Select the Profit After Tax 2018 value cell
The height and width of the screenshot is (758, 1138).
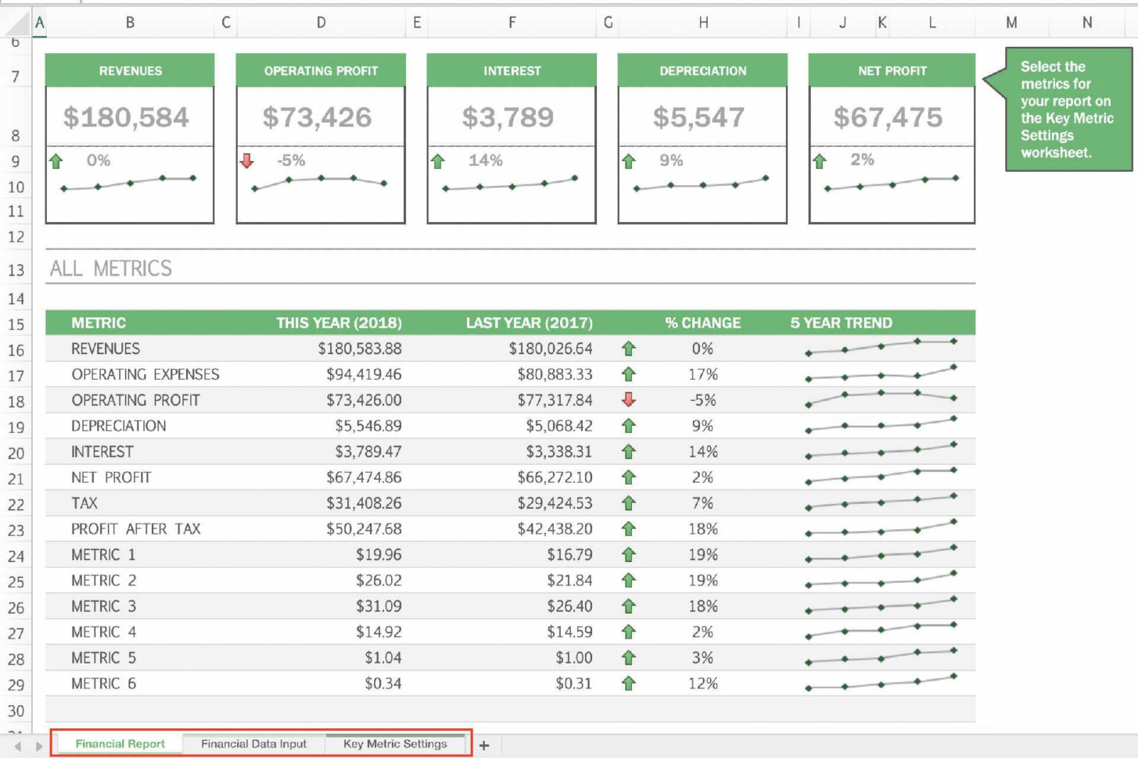364,529
